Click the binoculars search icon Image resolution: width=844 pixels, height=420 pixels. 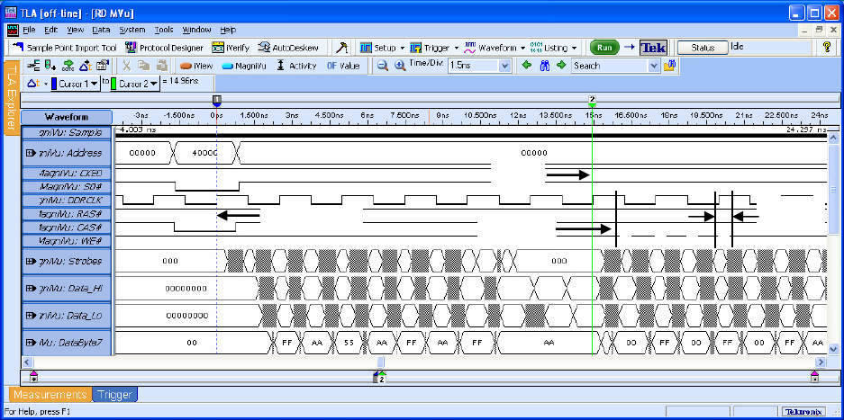point(544,66)
